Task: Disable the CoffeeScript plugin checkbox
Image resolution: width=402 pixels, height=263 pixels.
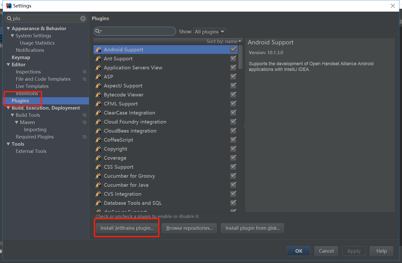Action: 233,139
